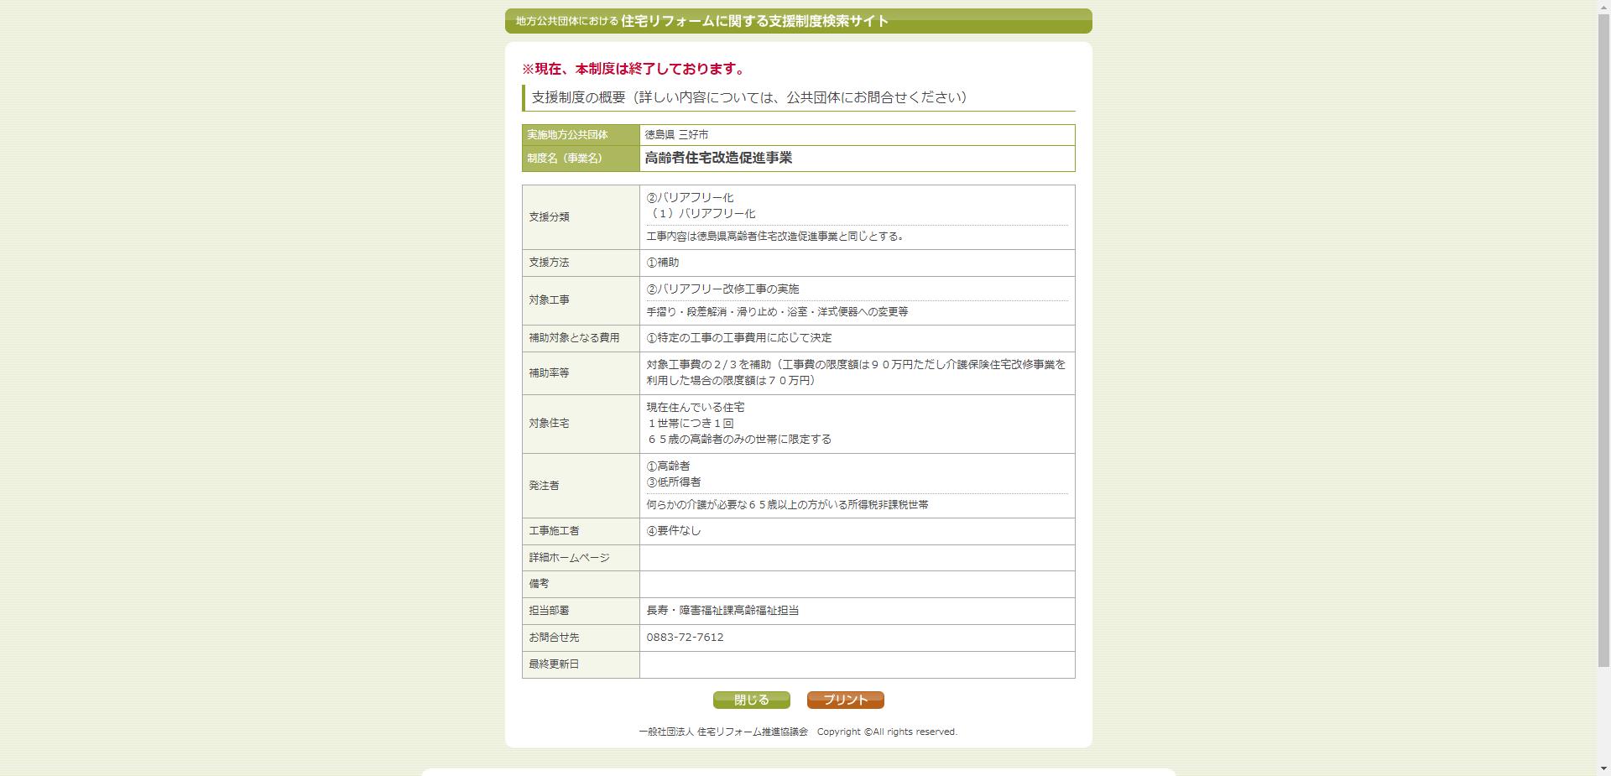Click the site header title 住宅リフォームに関する支援制度検索サイト
This screenshot has height=776, width=1611.
752,22
